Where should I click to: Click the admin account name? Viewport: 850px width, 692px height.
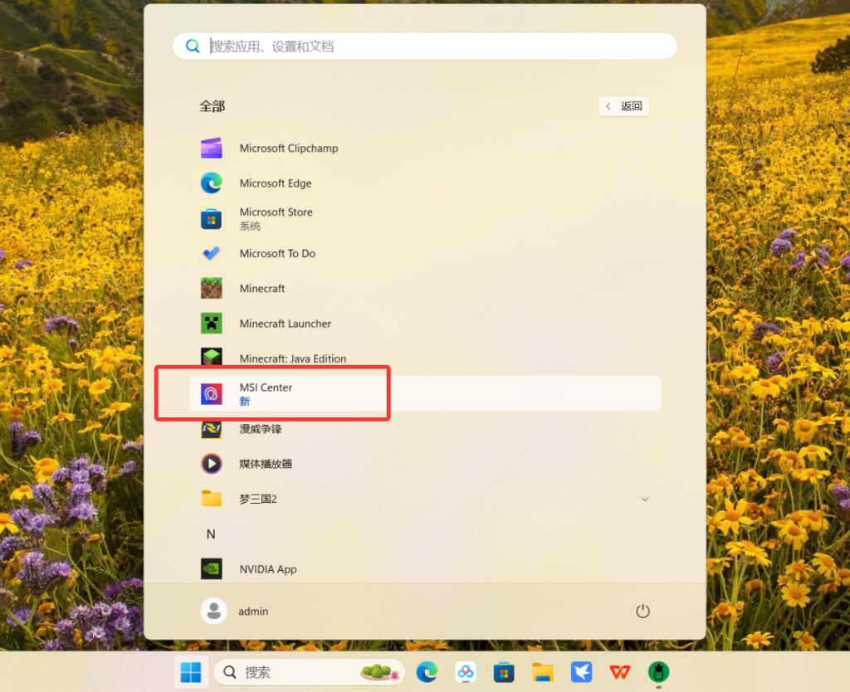click(253, 612)
